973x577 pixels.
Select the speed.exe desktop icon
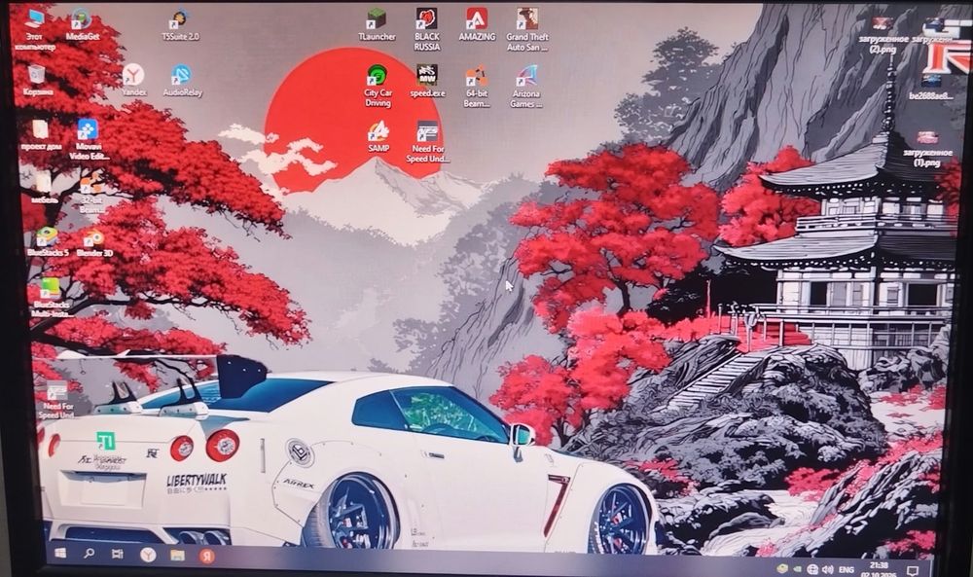427,81
